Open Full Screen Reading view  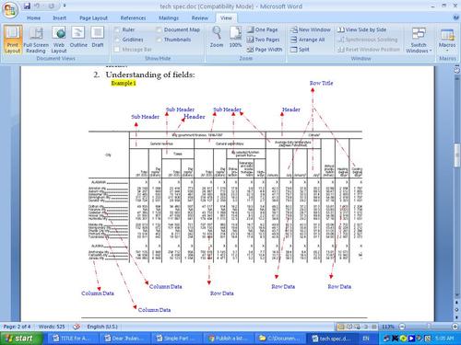coord(36,40)
